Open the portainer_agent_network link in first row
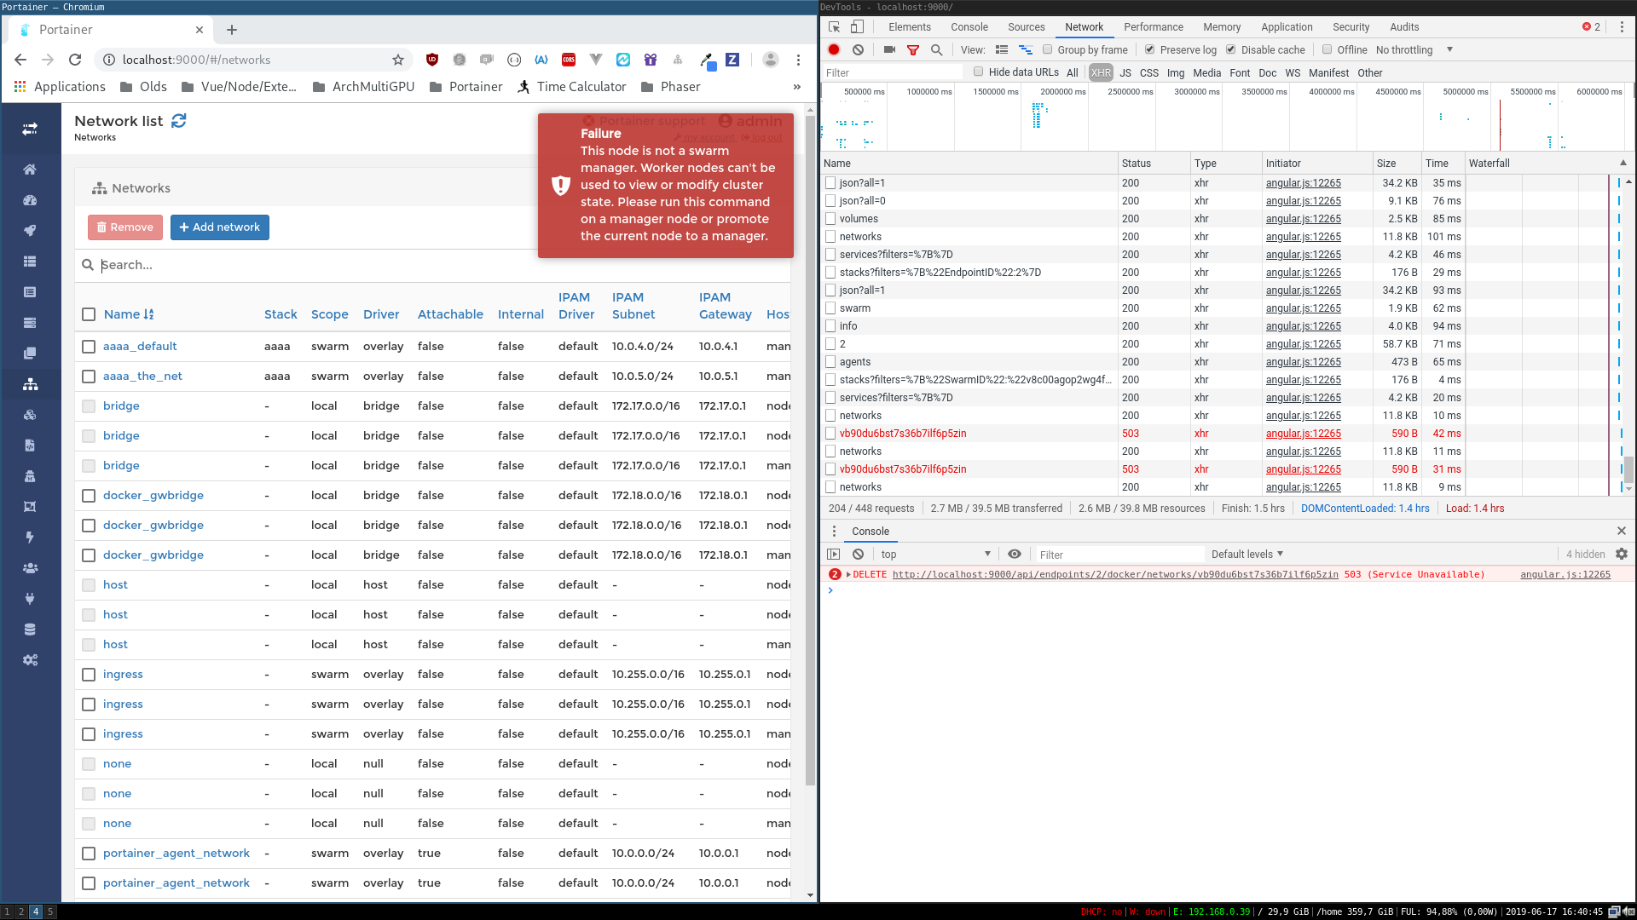1637x920 pixels. tap(176, 854)
